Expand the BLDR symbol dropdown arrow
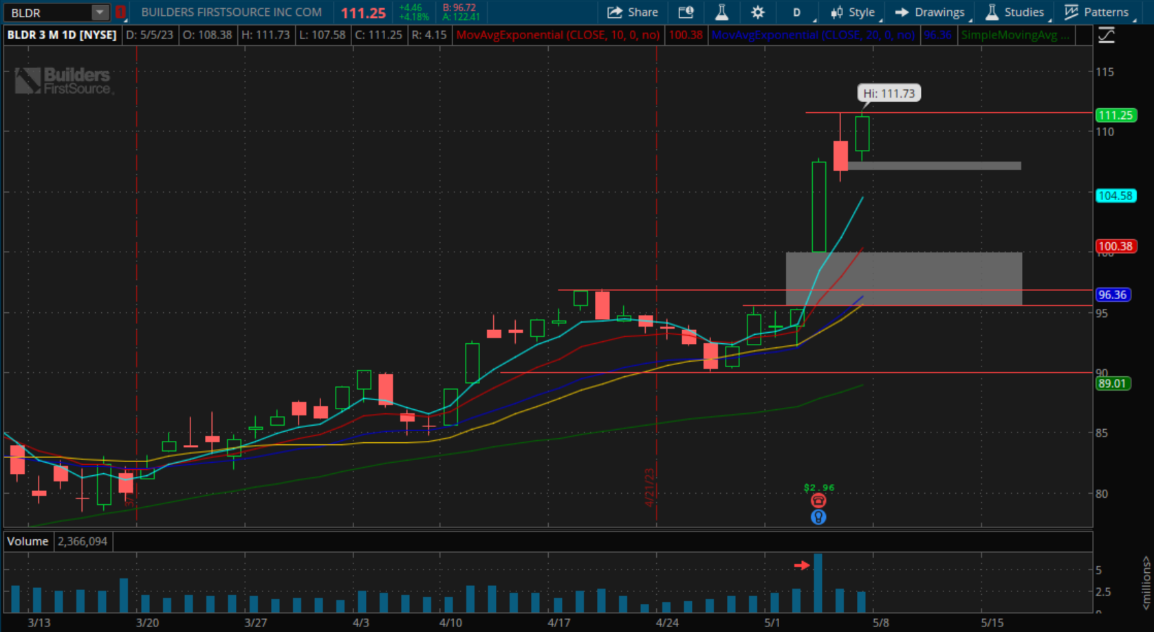The image size is (1154, 632). pos(100,12)
